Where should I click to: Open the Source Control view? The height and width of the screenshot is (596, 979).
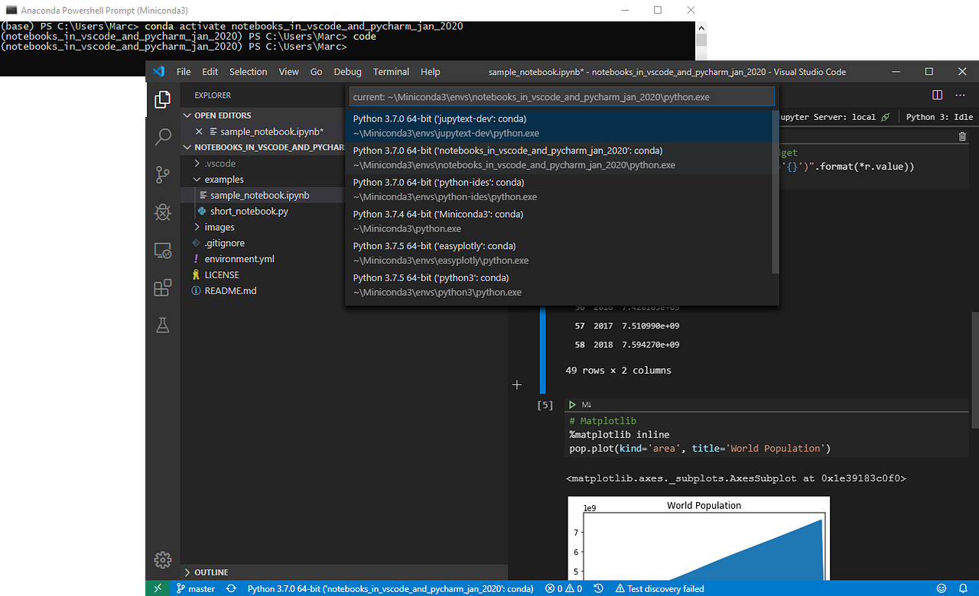[162, 174]
